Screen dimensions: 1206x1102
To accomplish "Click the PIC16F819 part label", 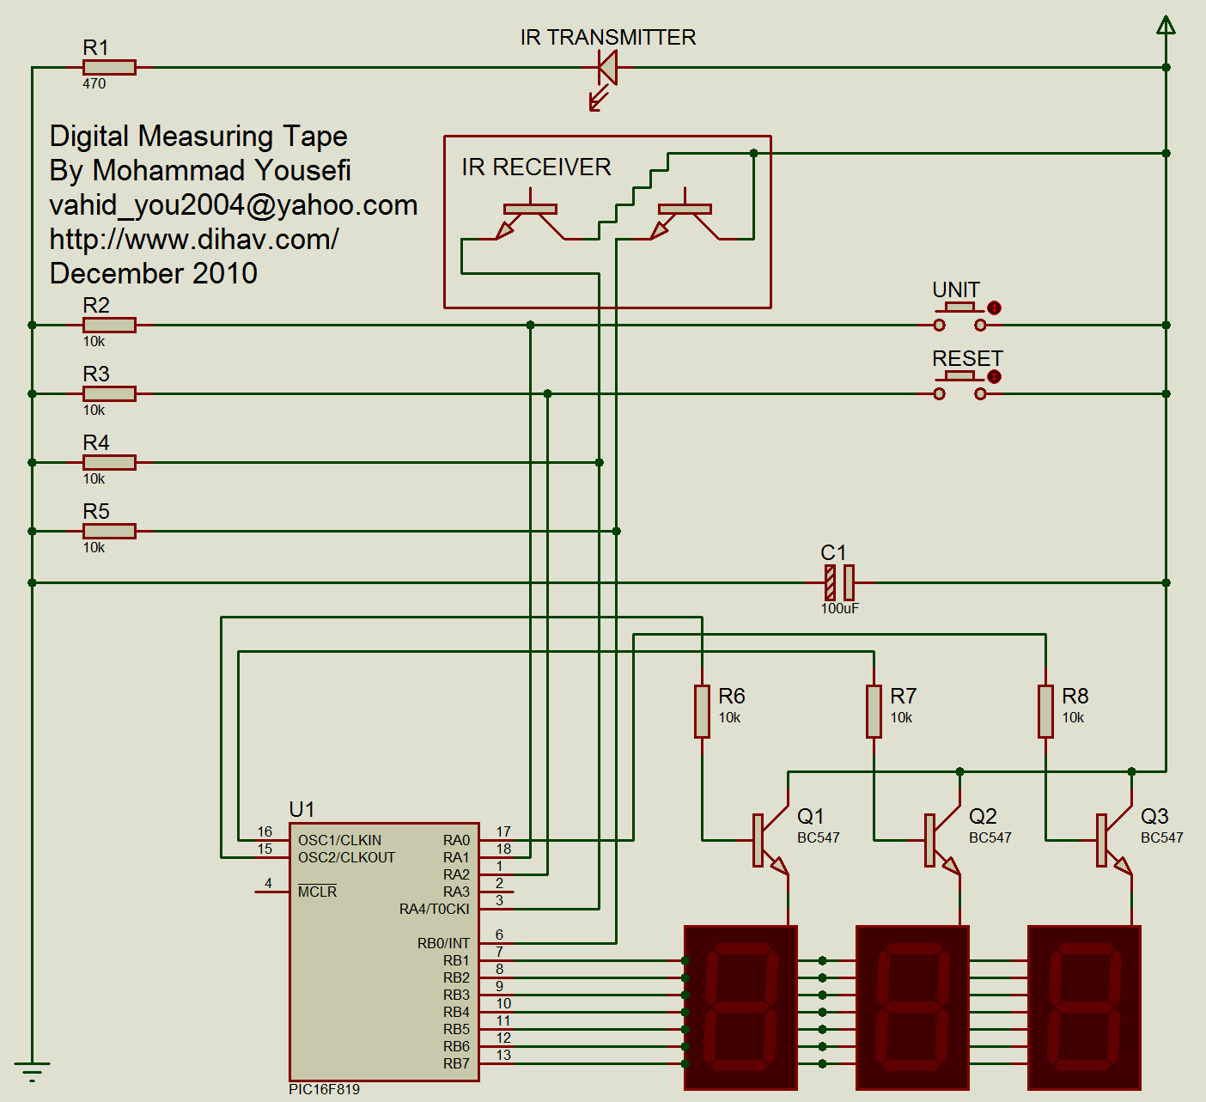I will tap(324, 1089).
